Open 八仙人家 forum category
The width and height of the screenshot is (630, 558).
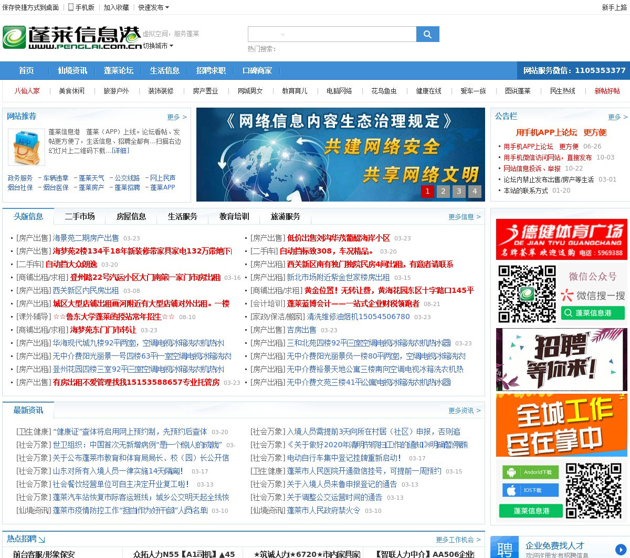pos(27,91)
